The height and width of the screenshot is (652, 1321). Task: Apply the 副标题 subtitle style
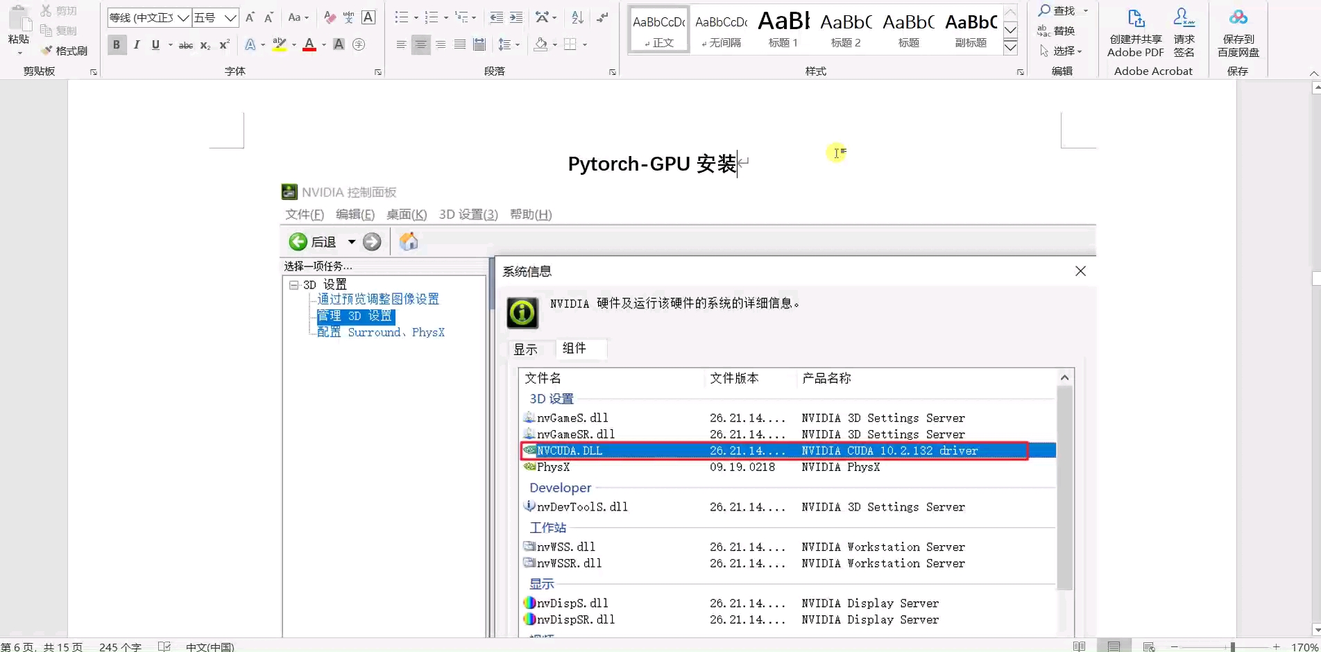971,29
